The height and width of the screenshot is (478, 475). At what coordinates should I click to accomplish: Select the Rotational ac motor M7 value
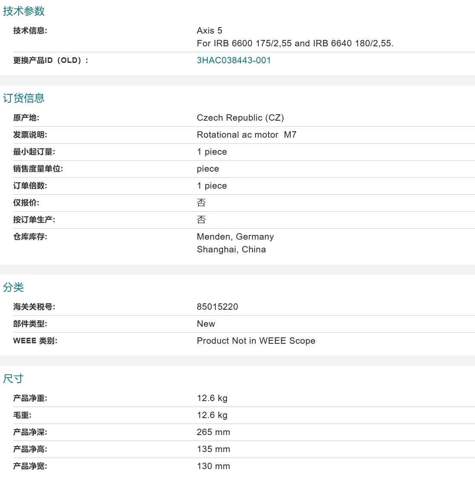(x=246, y=135)
